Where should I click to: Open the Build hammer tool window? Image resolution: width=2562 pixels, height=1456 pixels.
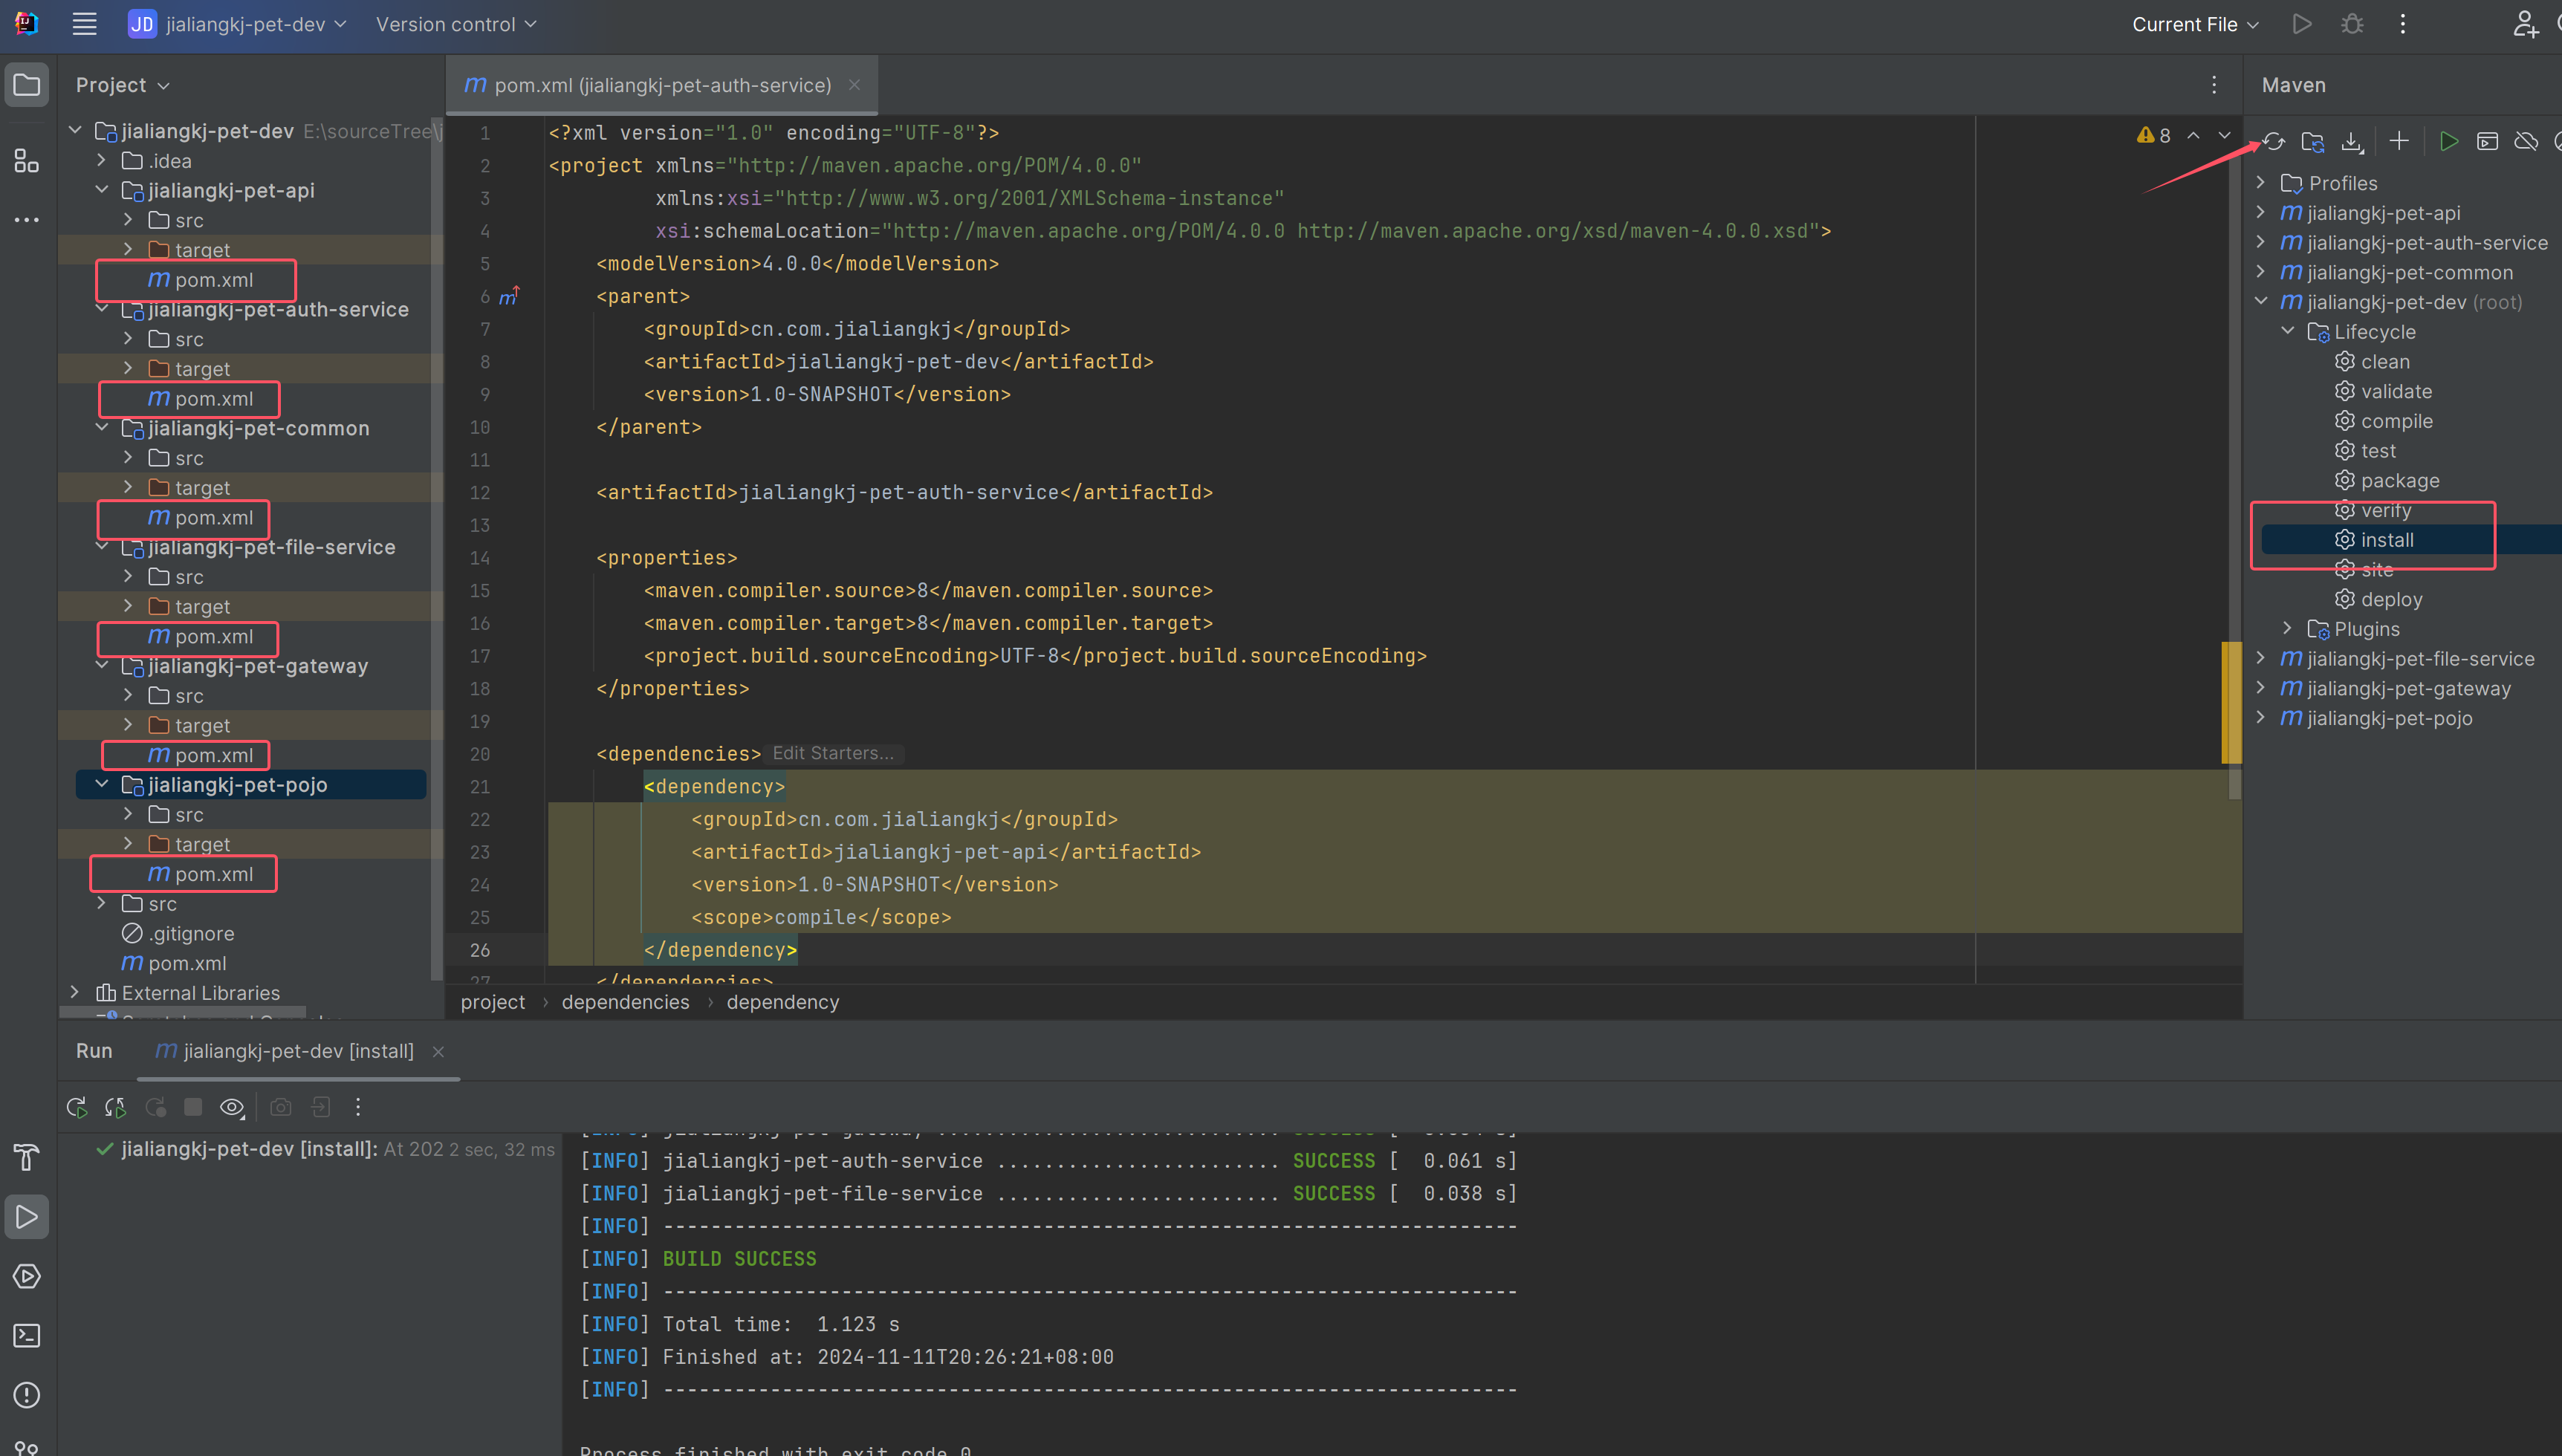tap(27, 1157)
